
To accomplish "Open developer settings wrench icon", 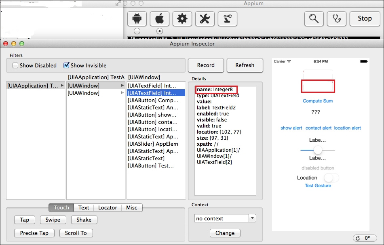I will point(205,19).
